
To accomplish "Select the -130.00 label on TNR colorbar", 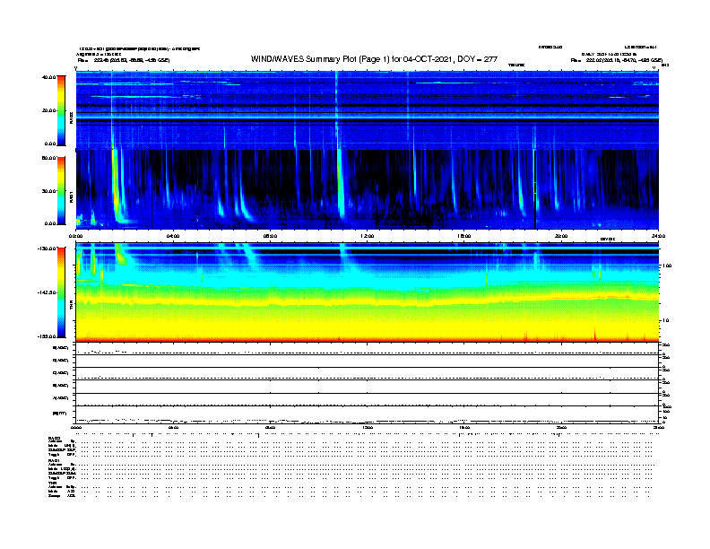I will click(x=48, y=248).
